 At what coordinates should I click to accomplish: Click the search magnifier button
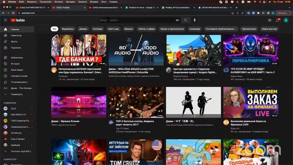click(185, 20)
